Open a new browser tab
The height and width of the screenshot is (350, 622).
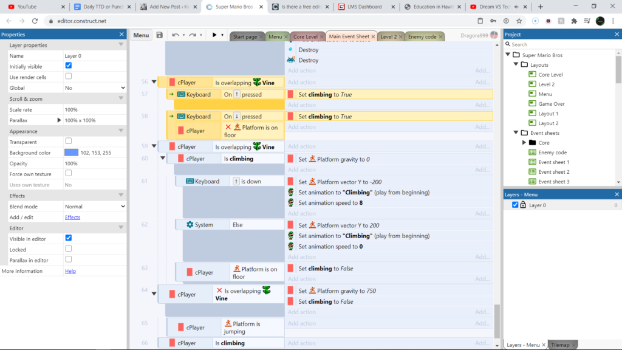[540, 7]
